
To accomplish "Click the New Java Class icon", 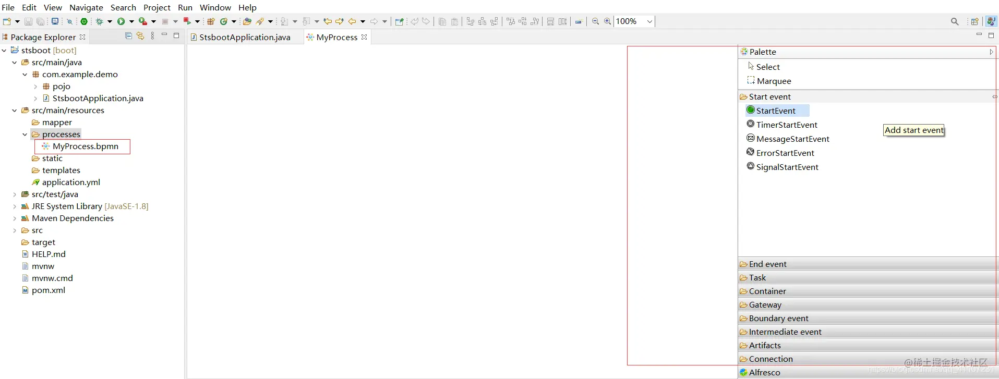I will 223,21.
